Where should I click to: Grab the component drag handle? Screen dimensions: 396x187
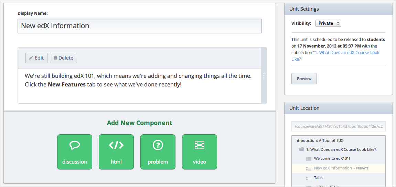coord(264,75)
